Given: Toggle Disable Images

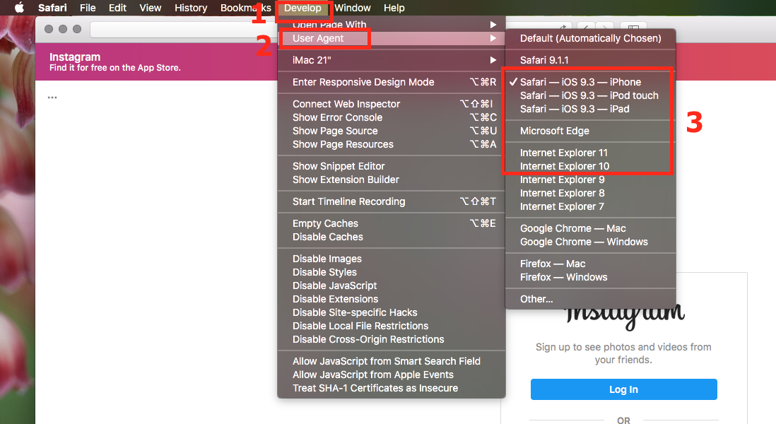Looking at the screenshot, I should tap(392, 259).
